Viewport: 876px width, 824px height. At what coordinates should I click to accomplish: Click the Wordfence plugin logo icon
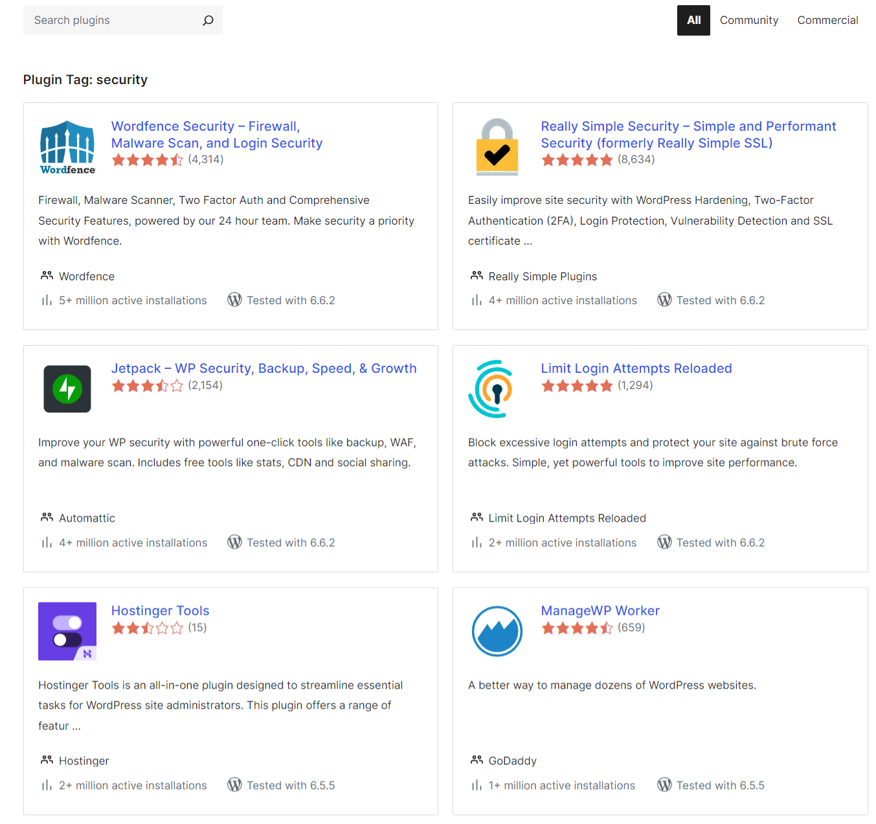coord(67,147)
